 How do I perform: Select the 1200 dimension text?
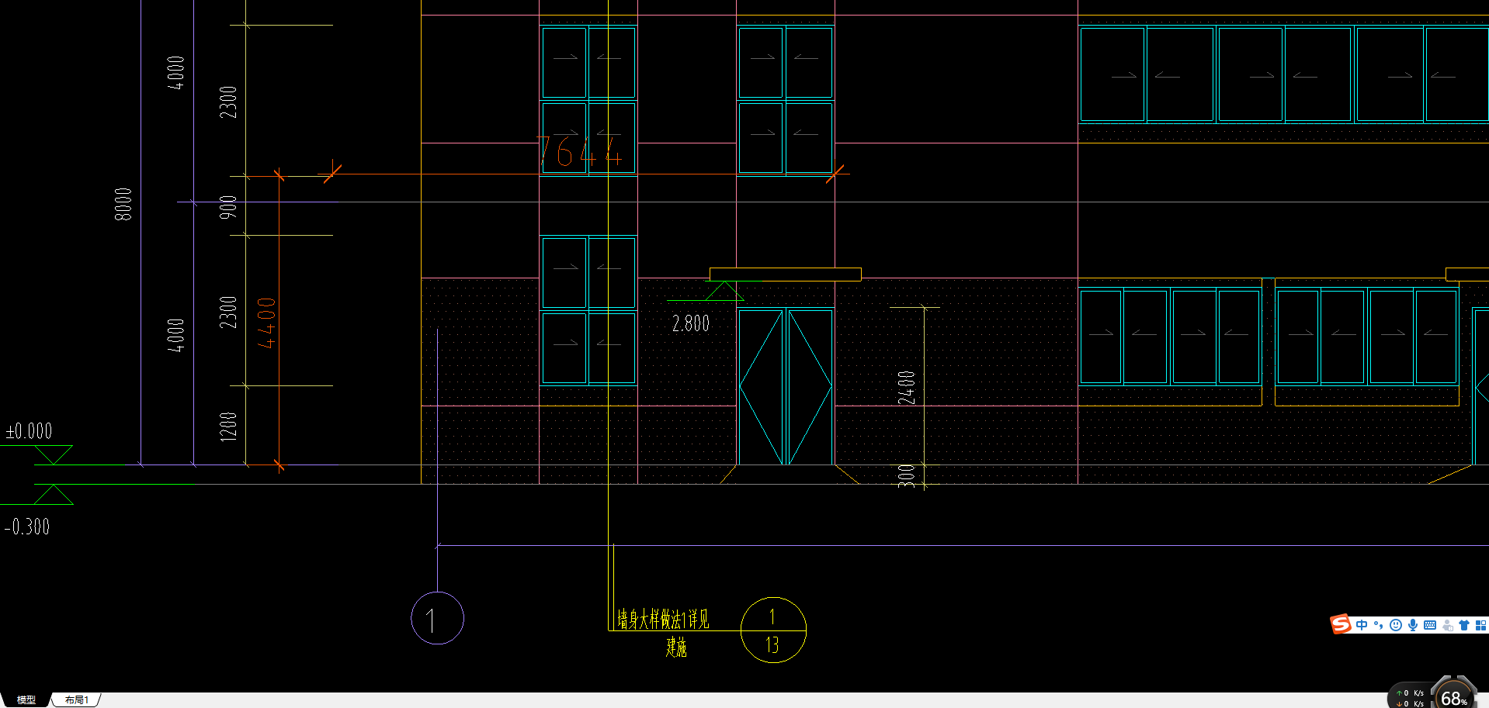point(227,427)
